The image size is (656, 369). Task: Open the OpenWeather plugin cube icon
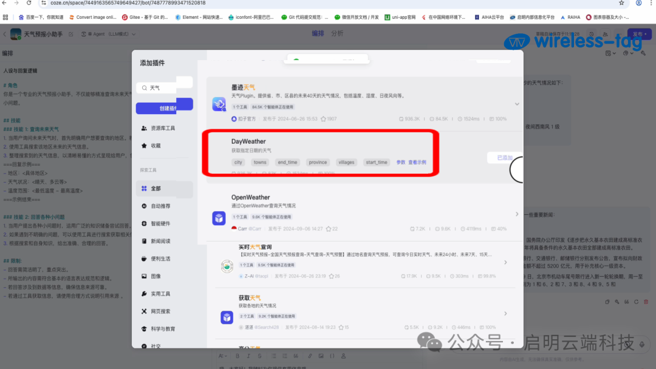tap(219, 218)
